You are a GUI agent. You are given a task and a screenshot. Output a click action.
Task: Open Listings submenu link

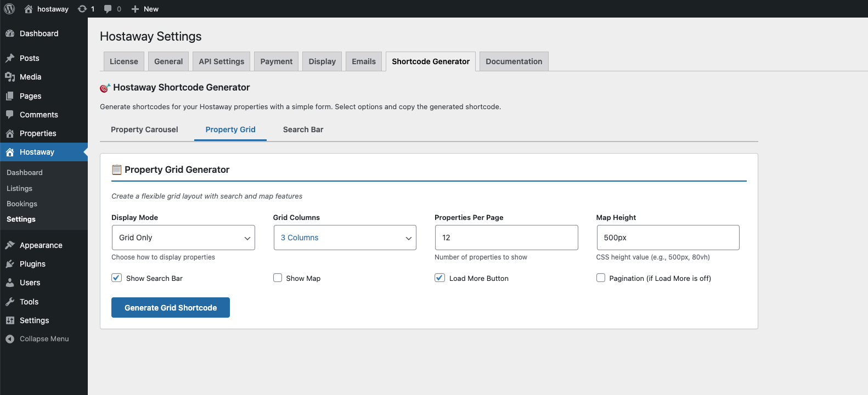click(x=20, y=188)
